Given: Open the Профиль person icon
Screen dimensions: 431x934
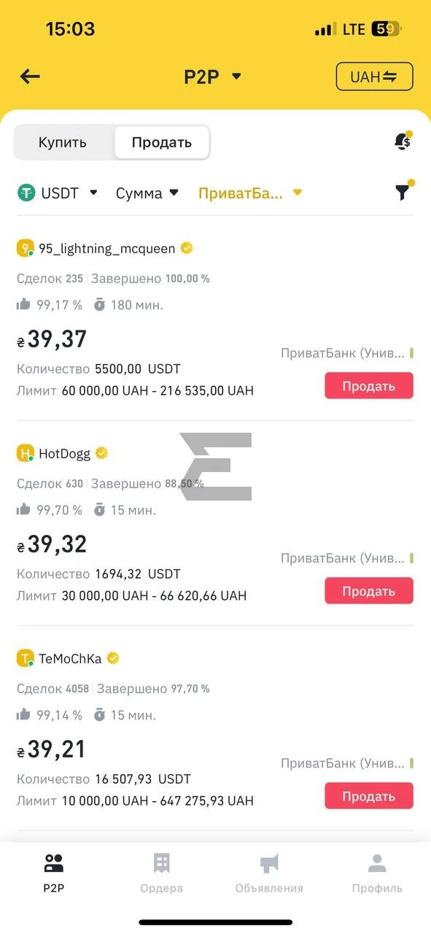Looking at the screenshot, I should click(x=377, y=864).
